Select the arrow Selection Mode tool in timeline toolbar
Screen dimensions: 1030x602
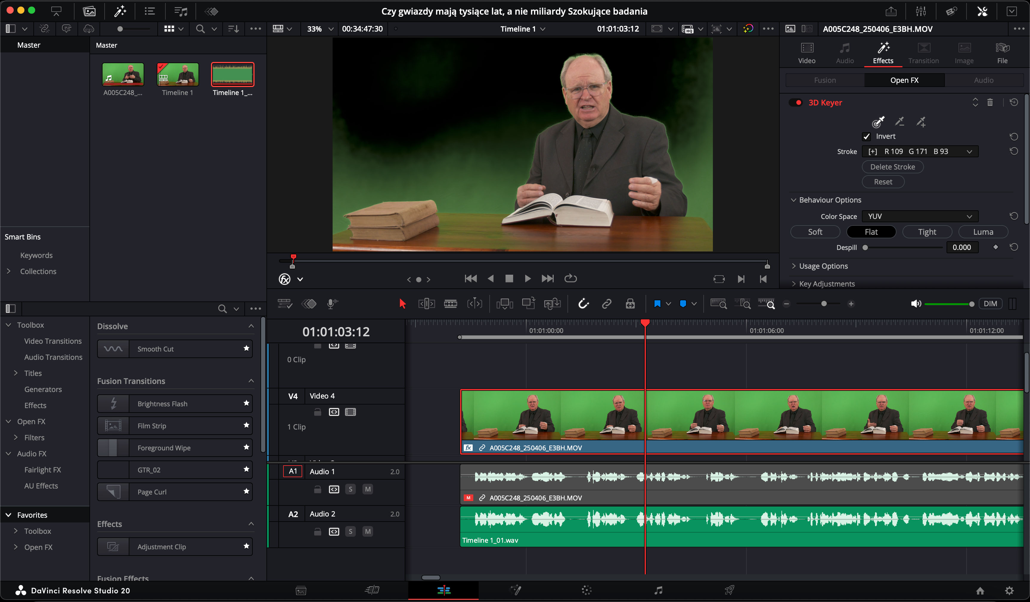coord(403,304)
